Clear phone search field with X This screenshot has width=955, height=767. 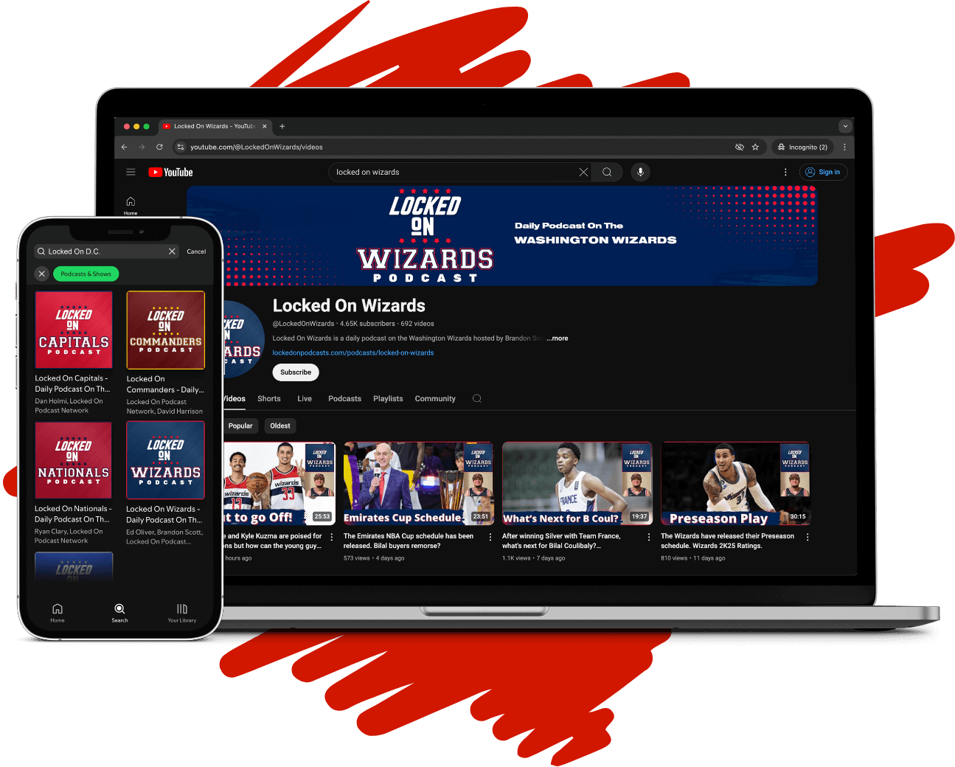pos(172,251)
